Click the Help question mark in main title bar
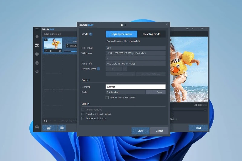The width and height of the screenshot is (242, 161). pyautogui.click(x=192, y=29)
